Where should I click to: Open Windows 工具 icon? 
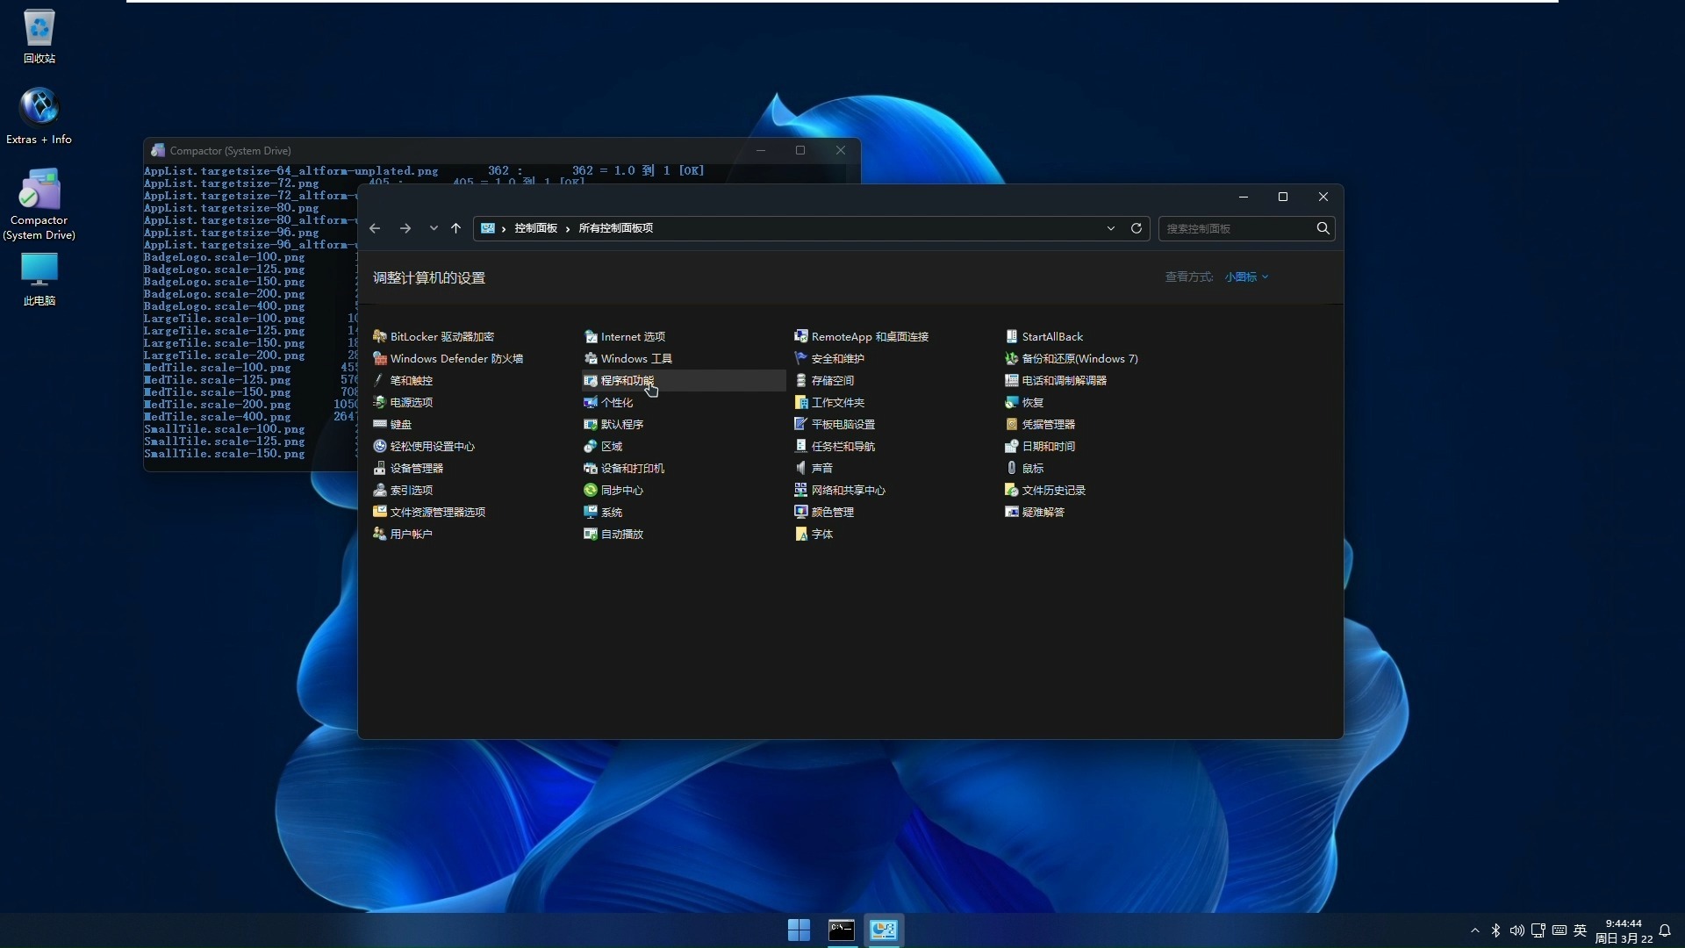591,359
